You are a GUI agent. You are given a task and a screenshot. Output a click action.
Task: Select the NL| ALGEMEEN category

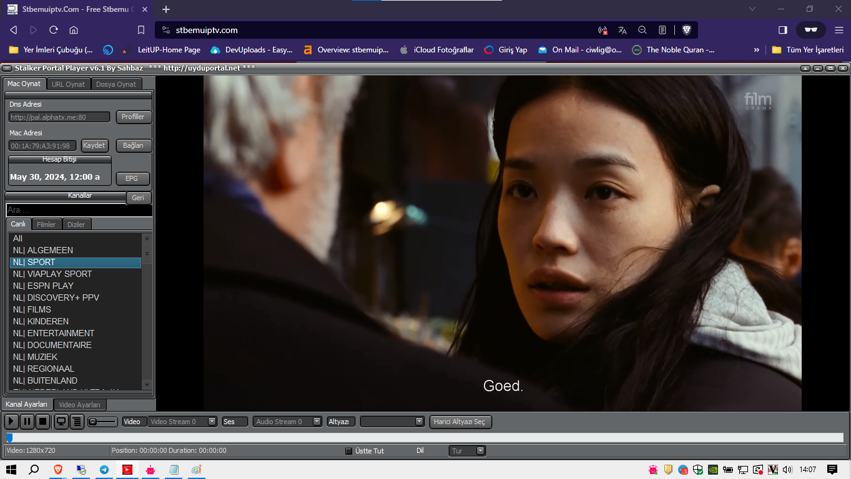coord(76,250)
